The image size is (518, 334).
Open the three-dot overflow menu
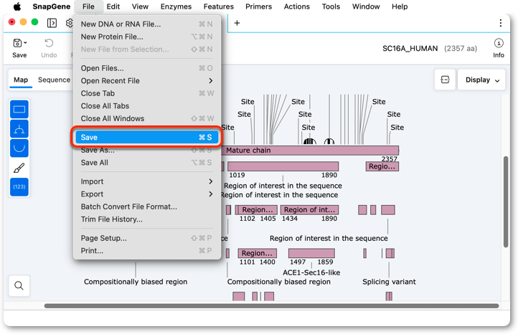[501, 23]
